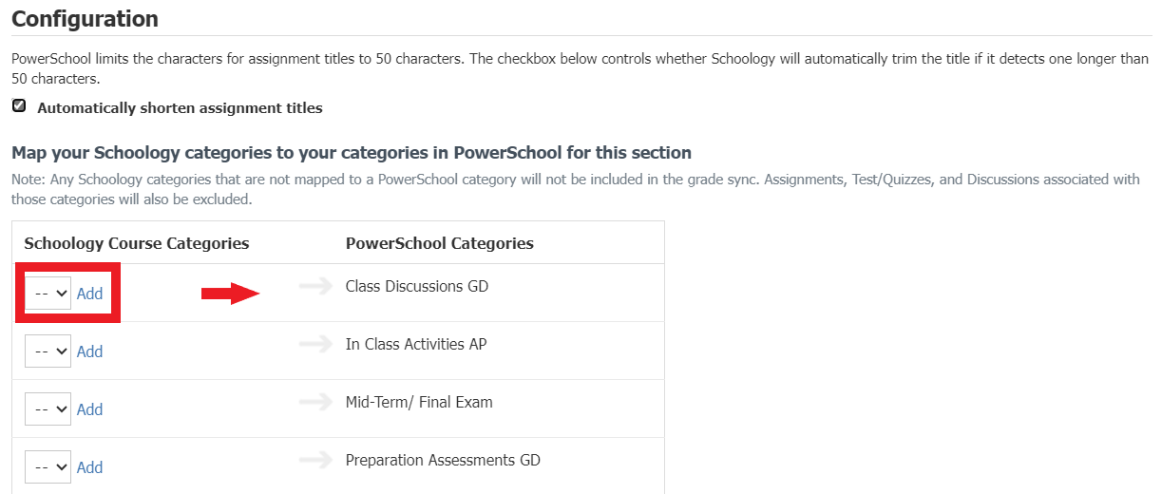Image resolution: width=1162 pixels, height=494 pixels.
Task: Click gray arrow before Mid-Term/ Final Exam
Action: (314, 402)
